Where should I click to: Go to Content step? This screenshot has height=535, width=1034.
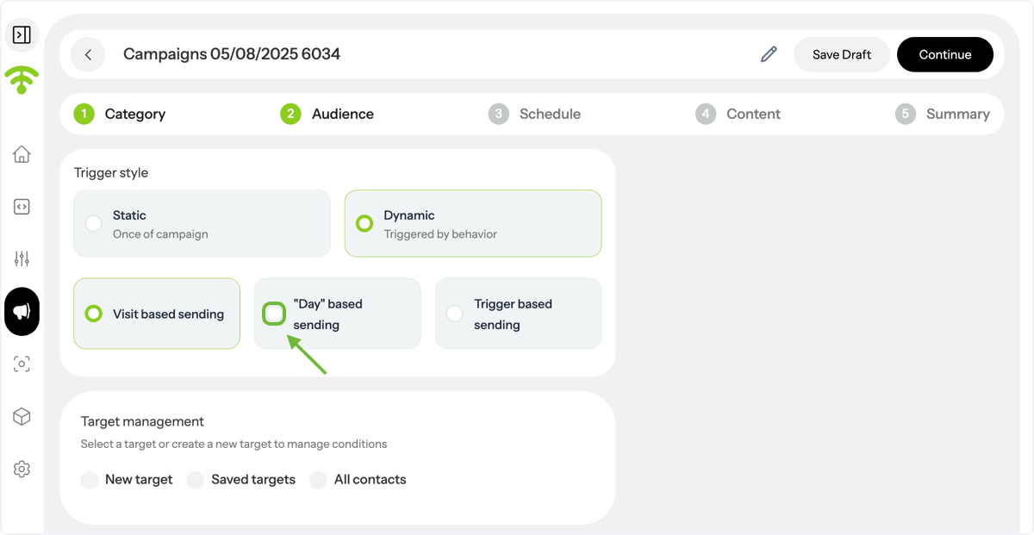738,114
